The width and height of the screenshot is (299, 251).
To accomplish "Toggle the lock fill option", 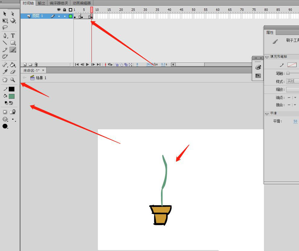I will [13, 112].
